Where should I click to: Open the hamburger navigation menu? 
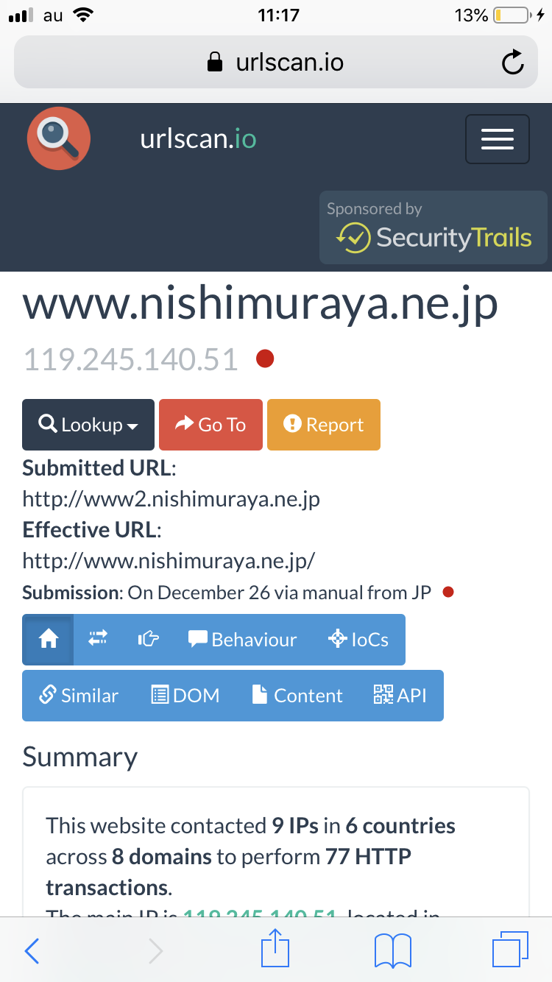click(498, 139)
